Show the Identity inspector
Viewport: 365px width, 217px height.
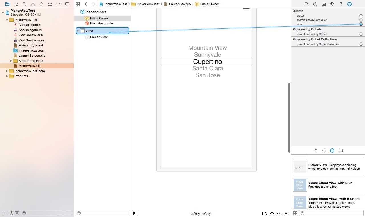324,4
